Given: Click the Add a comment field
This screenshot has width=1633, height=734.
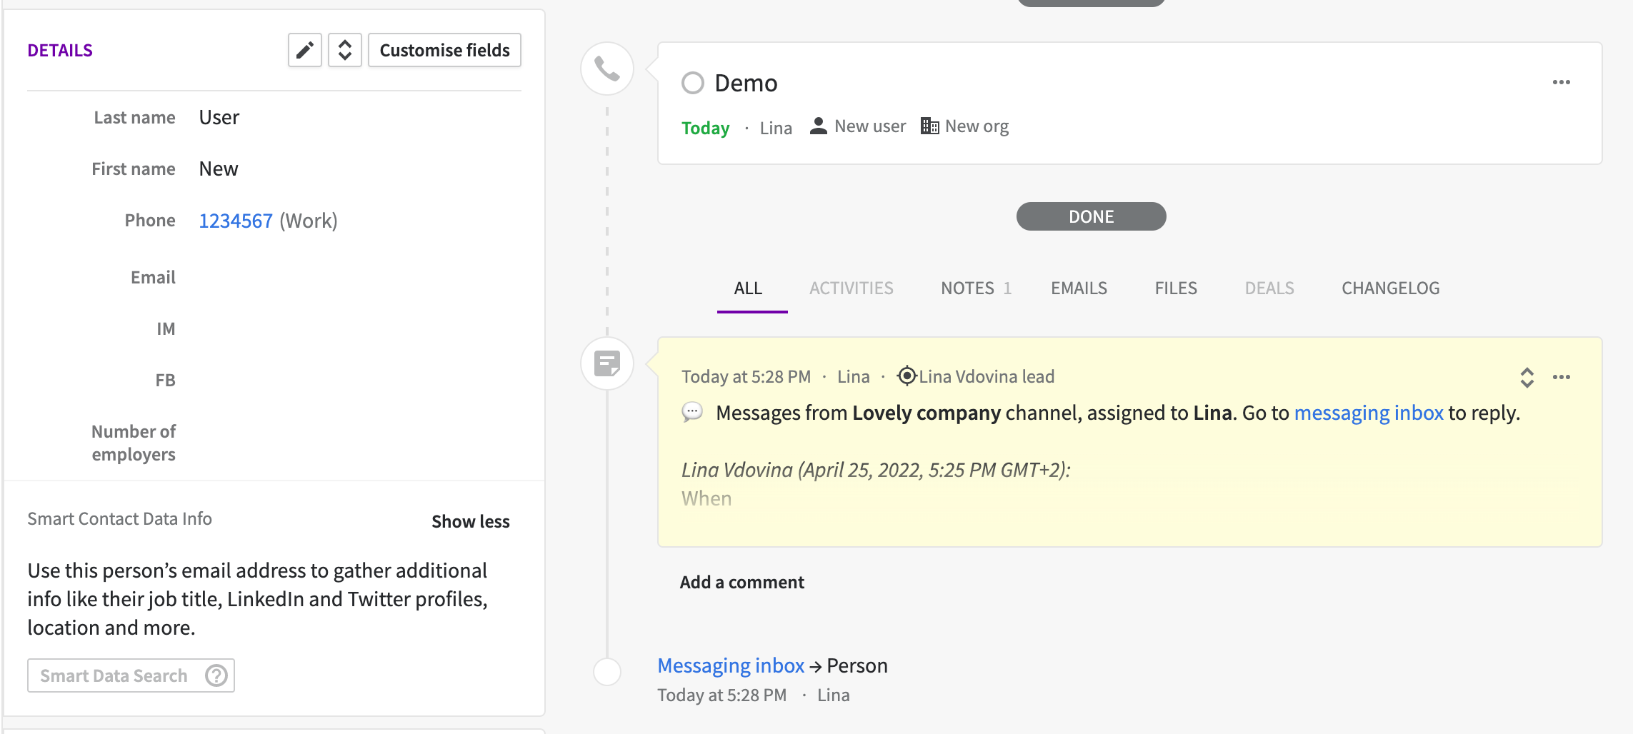Looking at the screenshot, I should [x=741, y=582].
